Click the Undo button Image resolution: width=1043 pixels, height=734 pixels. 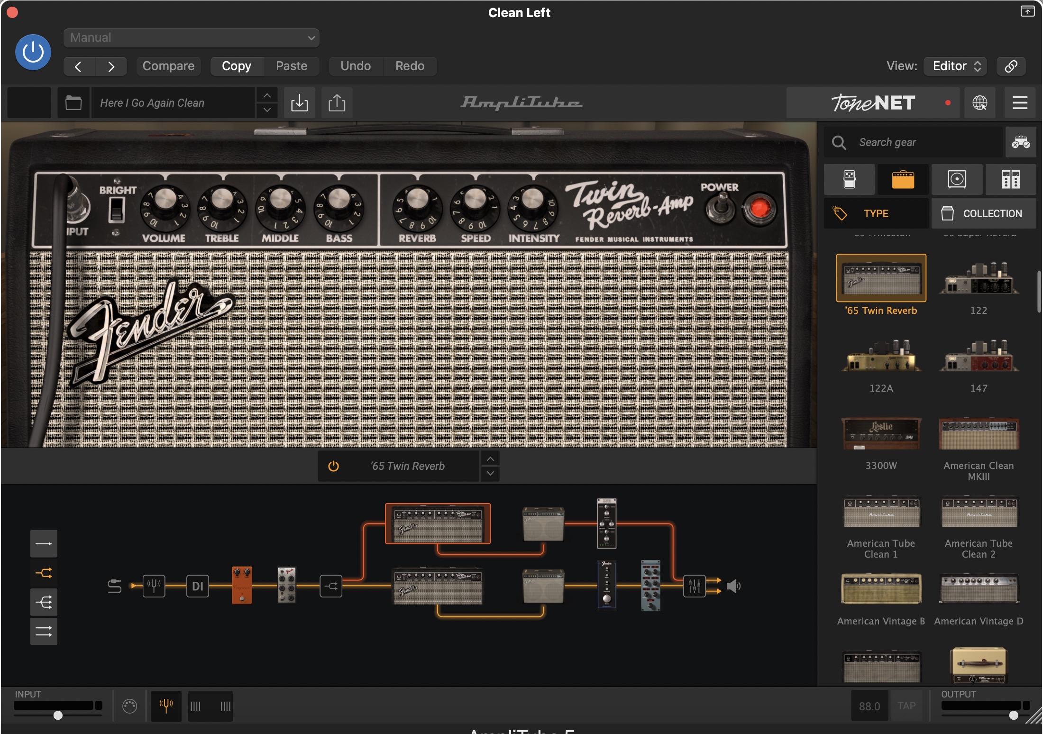coord(356,66)
